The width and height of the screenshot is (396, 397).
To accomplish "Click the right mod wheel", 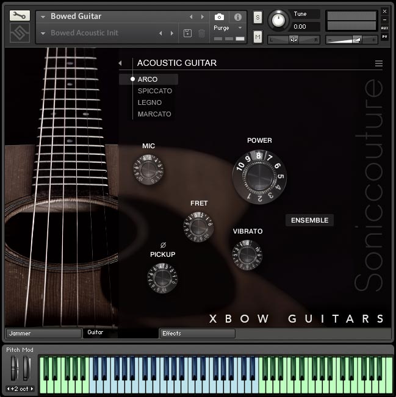I will point(26,368).
